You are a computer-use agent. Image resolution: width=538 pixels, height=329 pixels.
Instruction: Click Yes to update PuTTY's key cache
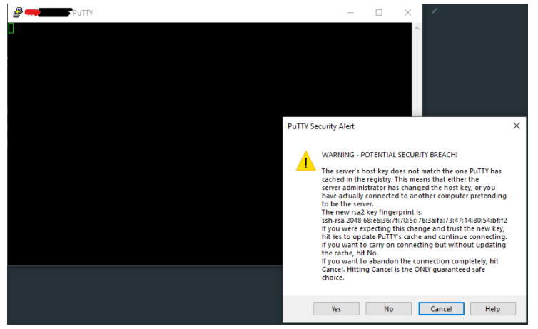336,309
